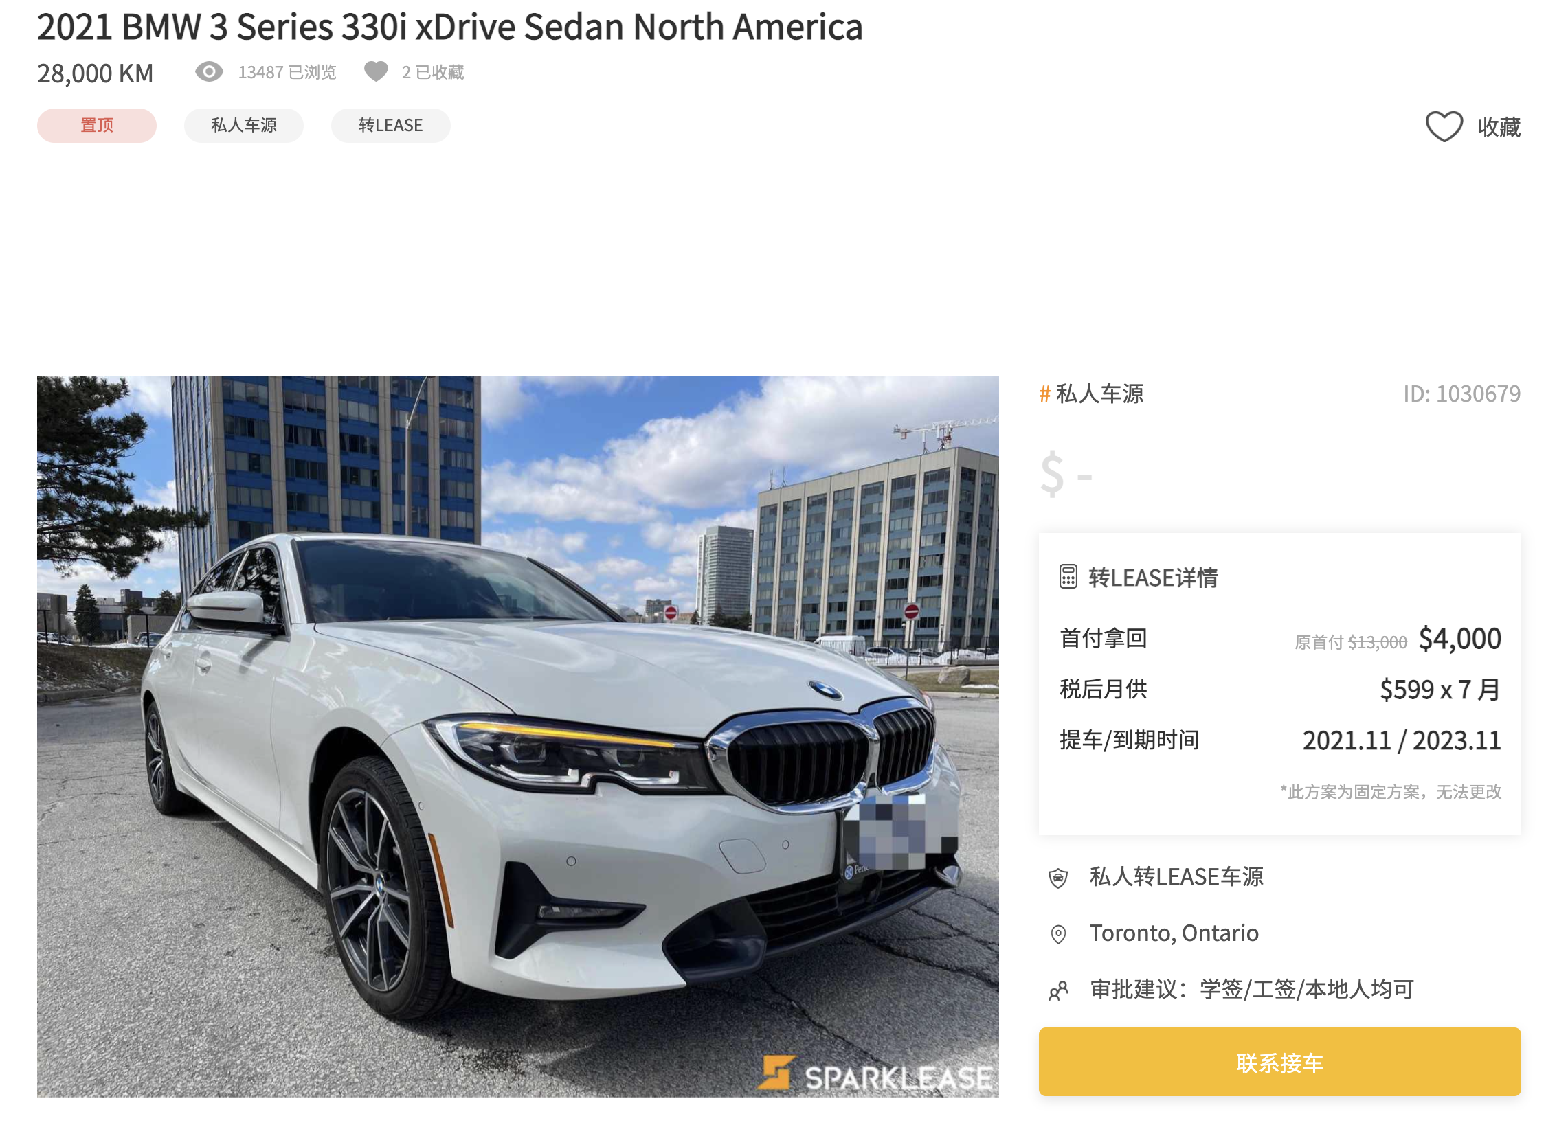Click the Toronto, Ontario location text

1173,933
